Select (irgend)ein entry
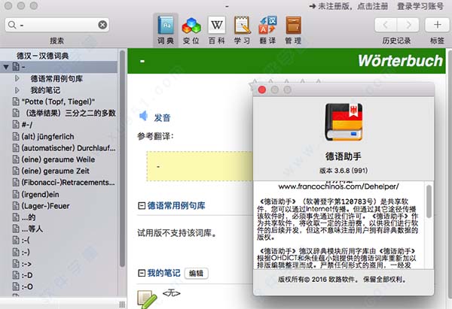The width and height of the screenshot is (452, 309). tap(41, 195)
